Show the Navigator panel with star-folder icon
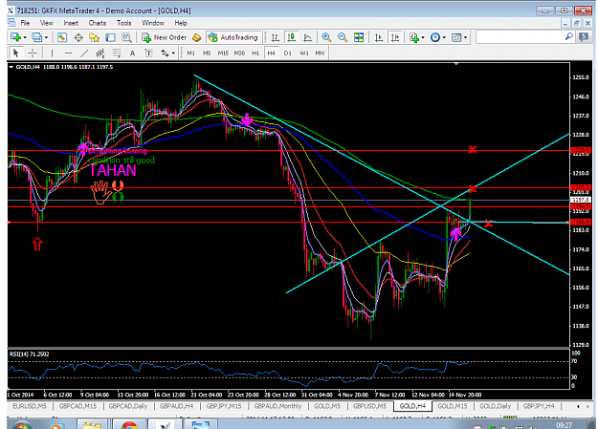Screen dimensions: 598x429 coord(94,37)
